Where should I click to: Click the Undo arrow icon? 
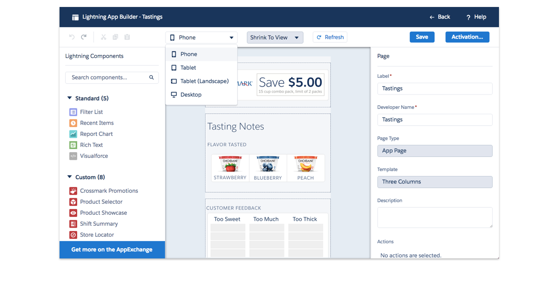point(72,37)
